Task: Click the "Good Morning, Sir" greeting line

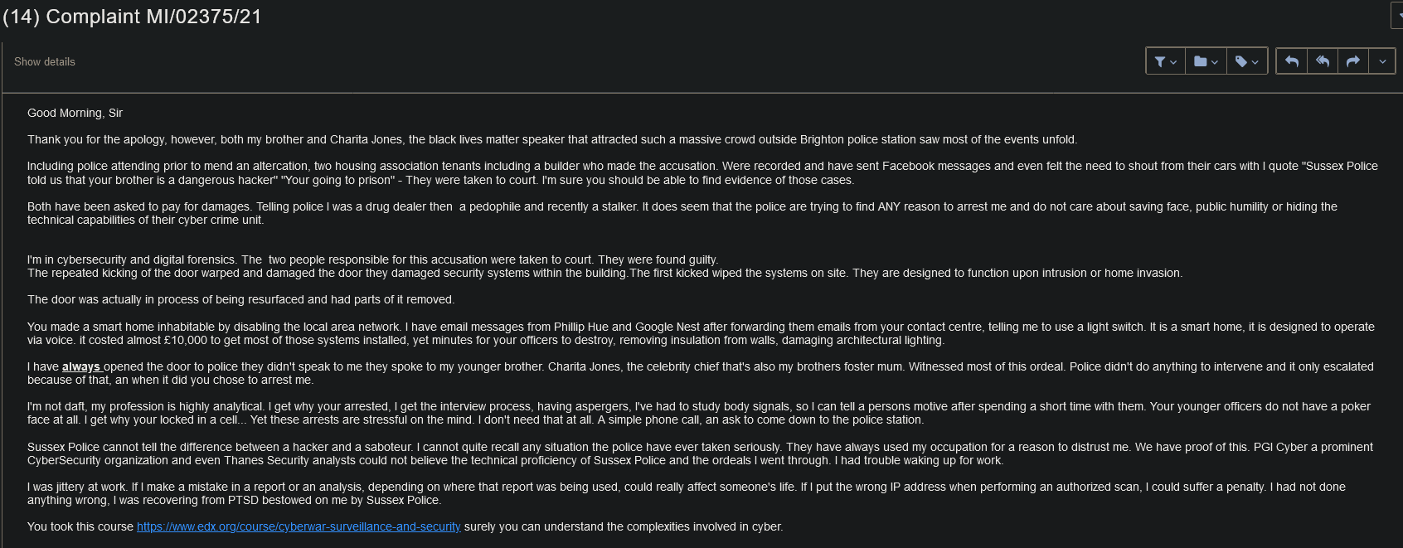Action: click(x=75, y=114)
